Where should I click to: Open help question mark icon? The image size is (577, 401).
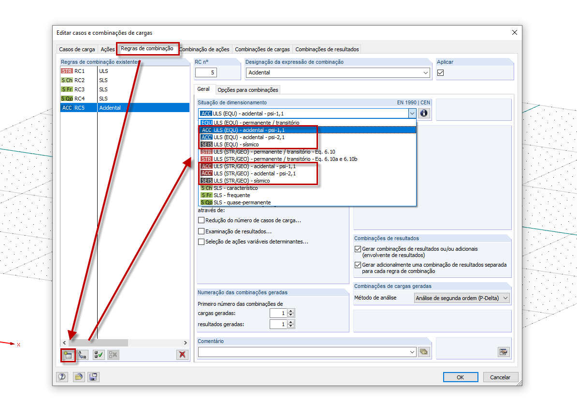(x=62, y=377)
